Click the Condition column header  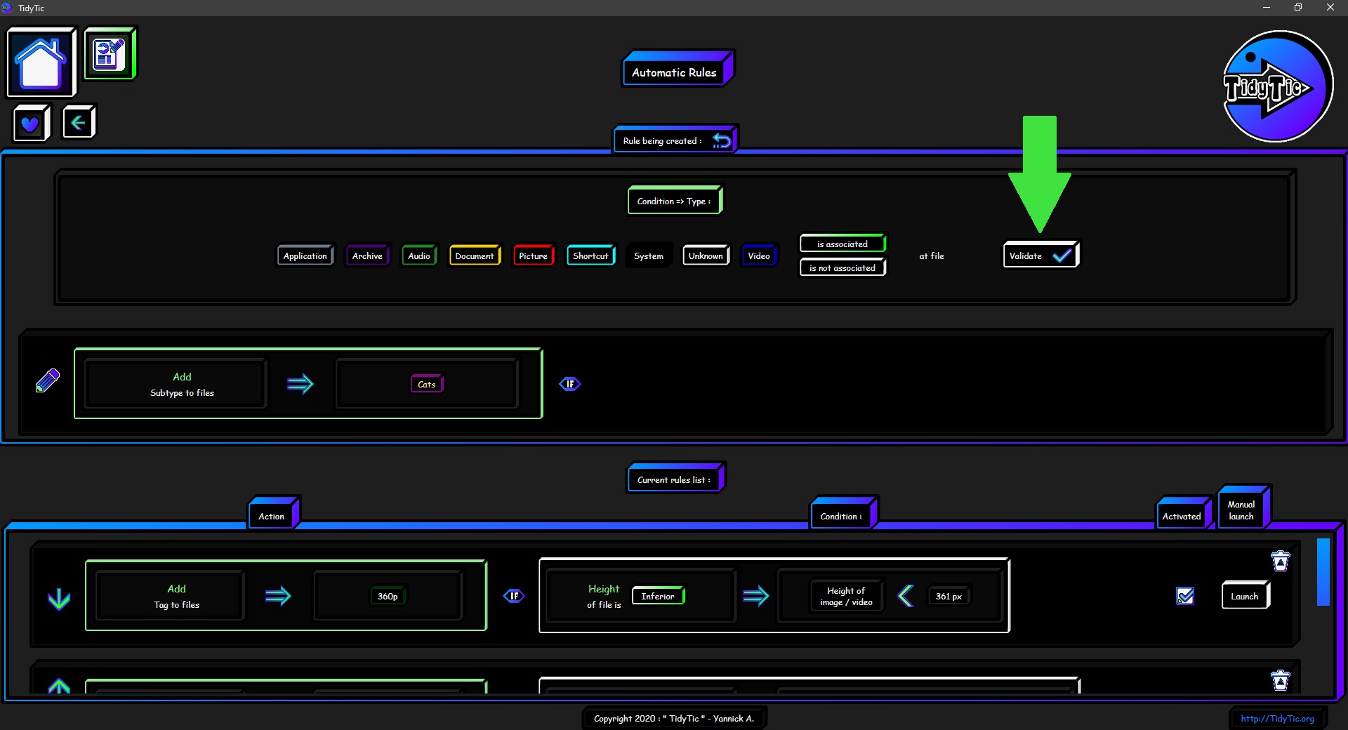842,515
